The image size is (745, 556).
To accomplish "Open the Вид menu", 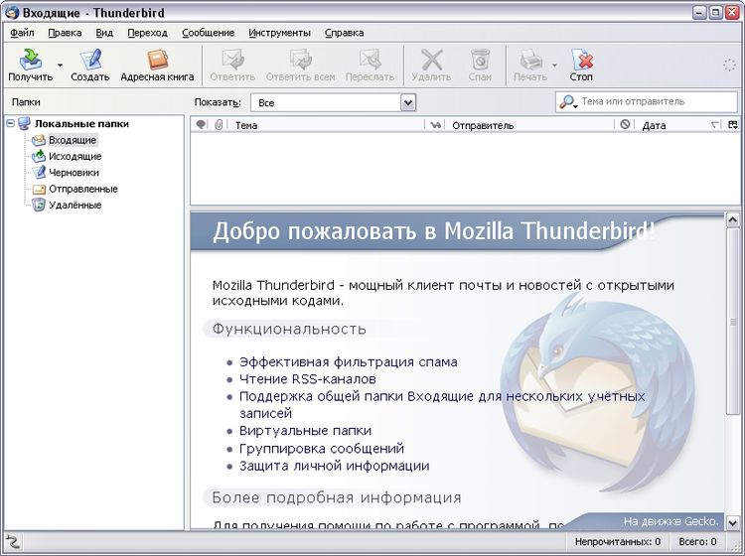I will tap(104, 33).
